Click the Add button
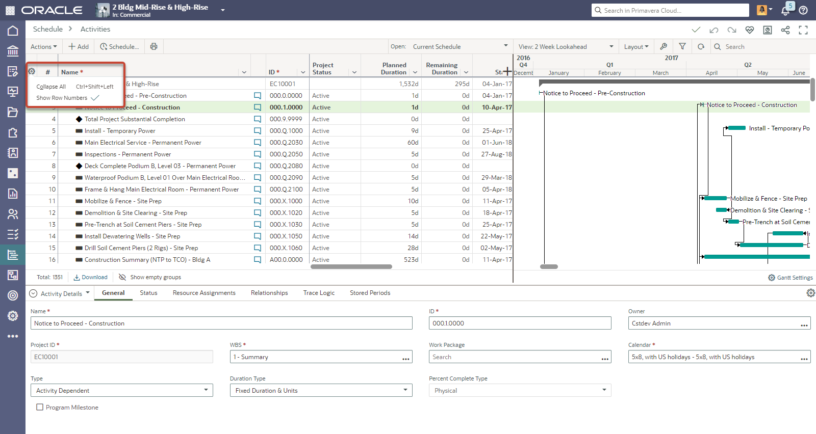Viewport: 816px width, 434px height. pyautogui.click(x=79, y=46)
